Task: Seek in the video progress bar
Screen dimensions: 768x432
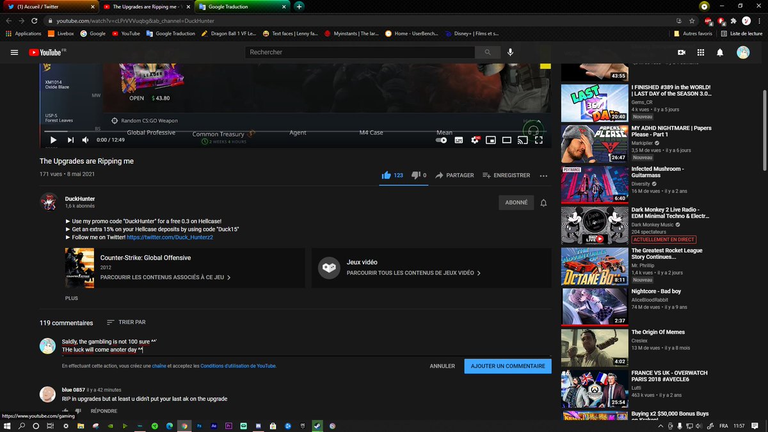Action: [296, 131]
